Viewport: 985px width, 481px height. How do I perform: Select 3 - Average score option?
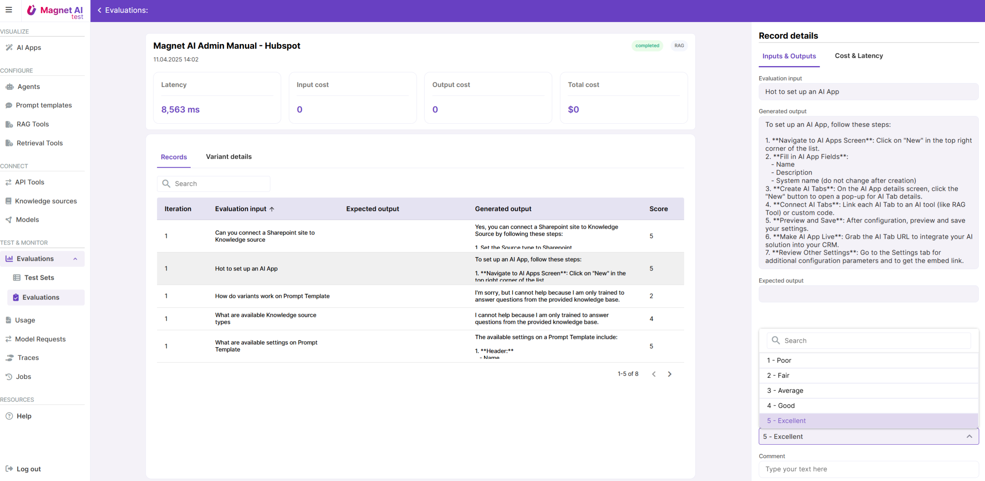pos(785,391)
